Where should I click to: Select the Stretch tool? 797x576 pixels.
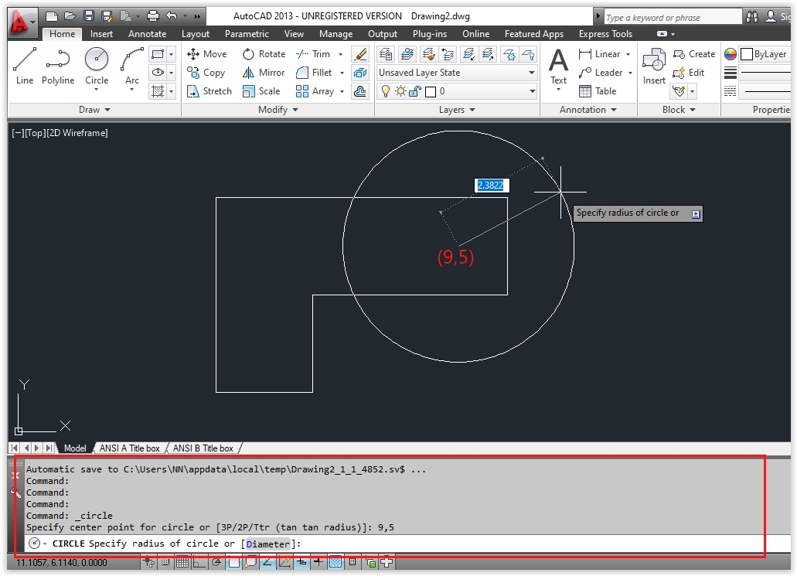pos(209,91)
